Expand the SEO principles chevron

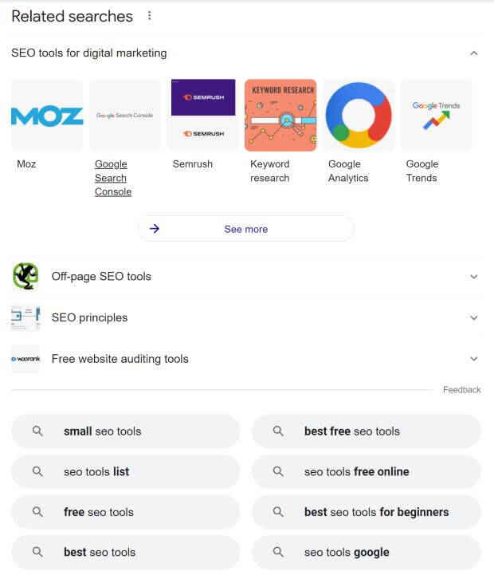(474, 318)
